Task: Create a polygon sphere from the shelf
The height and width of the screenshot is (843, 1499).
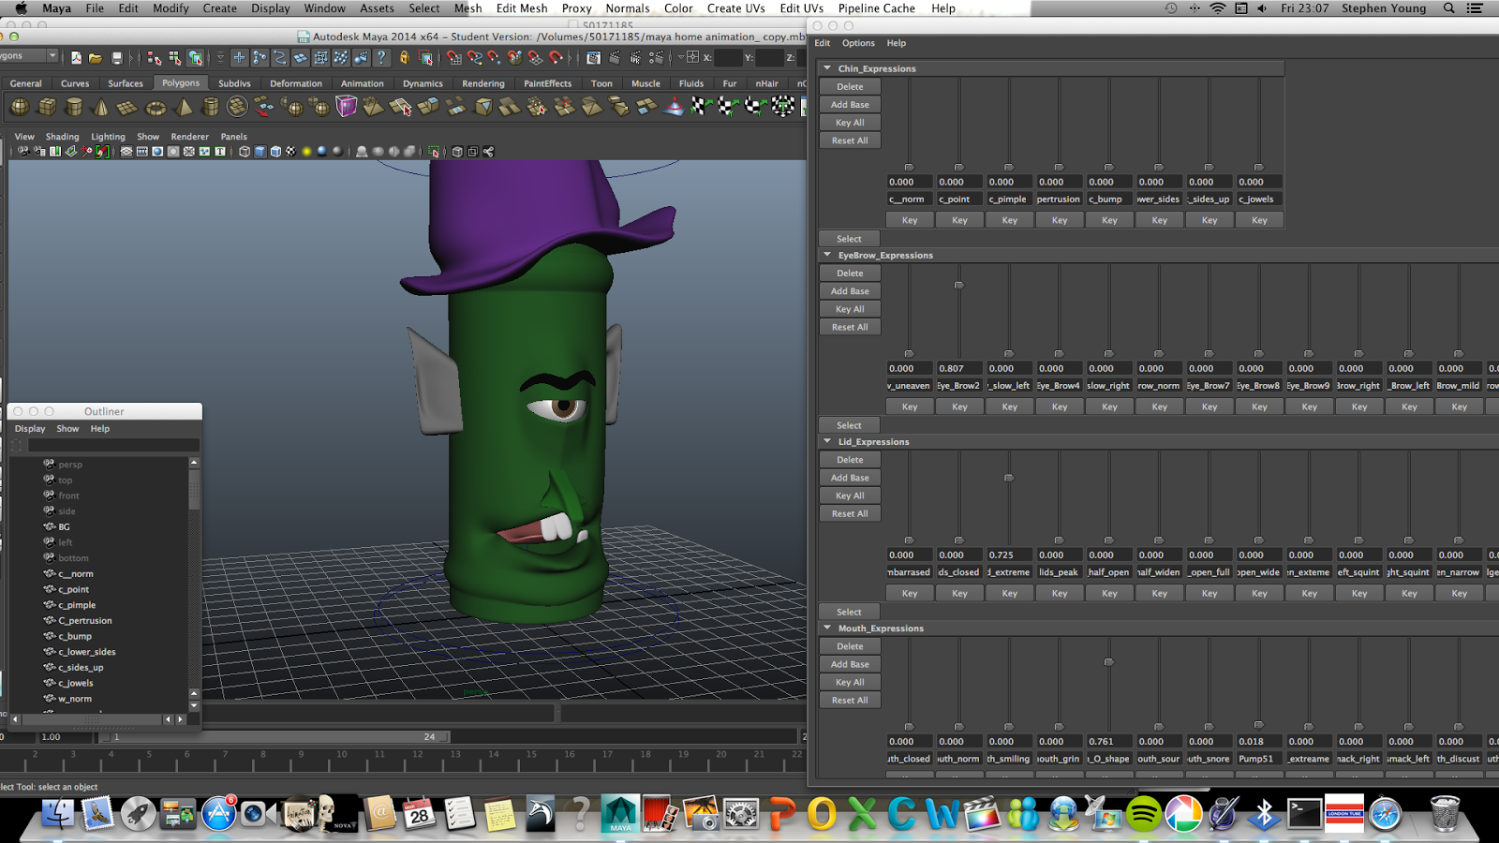Action: pos(20,107)
